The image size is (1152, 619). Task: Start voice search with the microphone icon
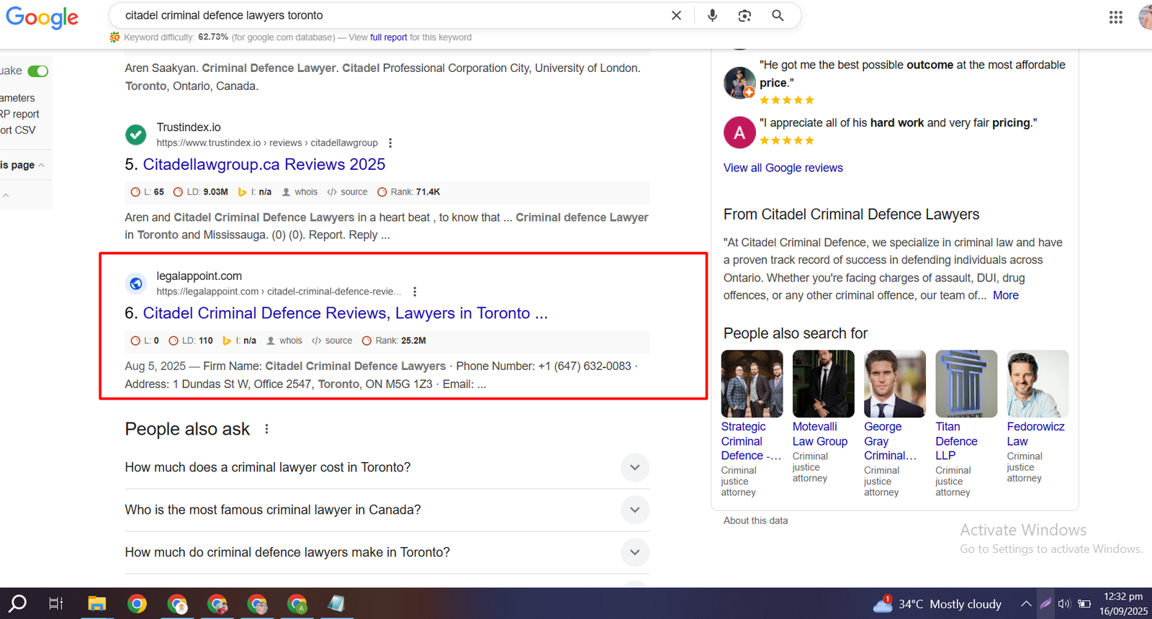coord(712,15)
